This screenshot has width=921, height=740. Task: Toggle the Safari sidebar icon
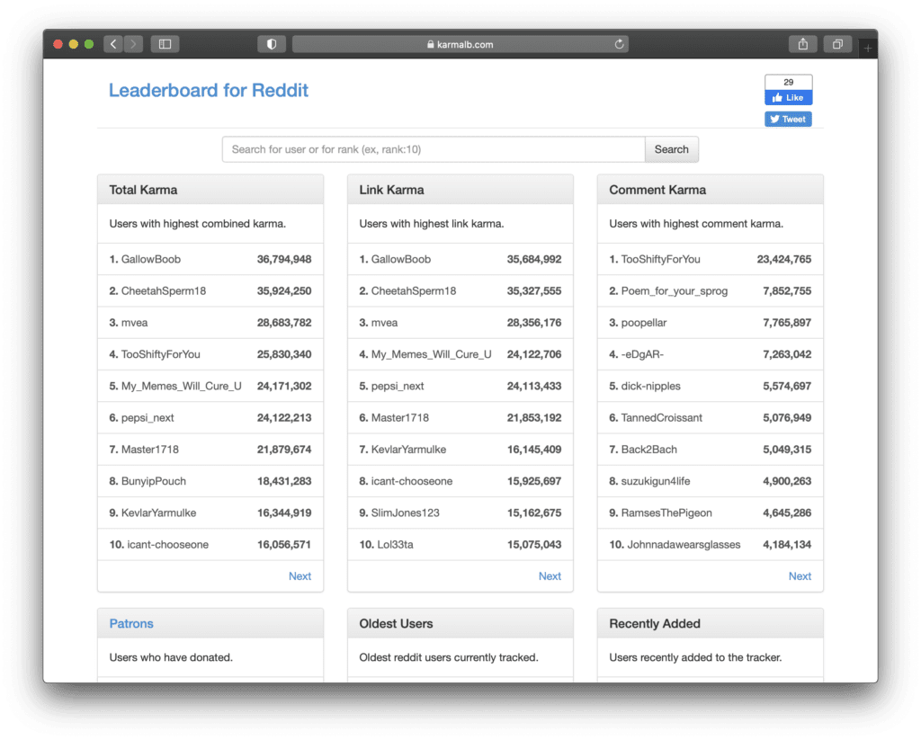click(165, 44)
